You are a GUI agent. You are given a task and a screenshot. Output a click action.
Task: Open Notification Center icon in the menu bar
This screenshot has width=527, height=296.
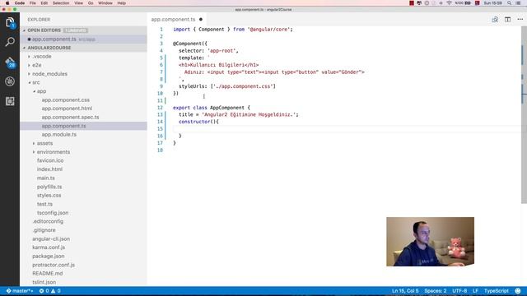pos(518,3)
